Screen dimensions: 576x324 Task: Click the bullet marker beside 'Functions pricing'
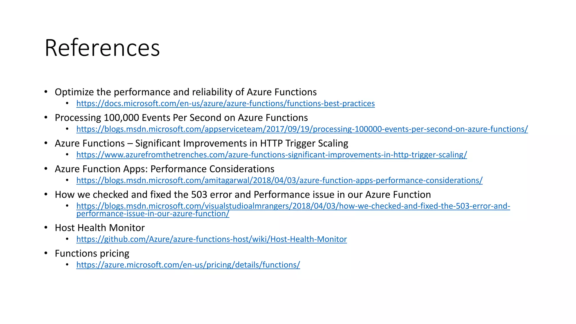click(46, 253)
